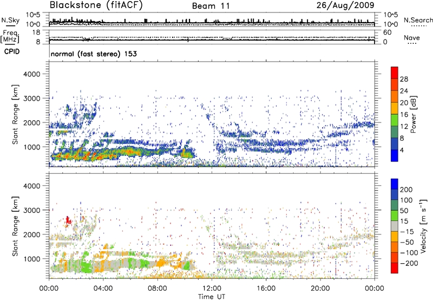Select the Freq. [MHz] axis label
Viewport: 433px width, 300px height.
10,36
